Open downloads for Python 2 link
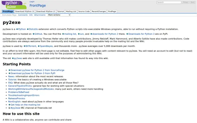 [105, 34]
